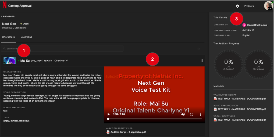Open Audition Script - if applicable.pdf
Image resolution: width=274 pixels, height=137 pixels.
[128, 132]
